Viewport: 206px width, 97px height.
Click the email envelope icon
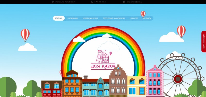pos(124,2)
